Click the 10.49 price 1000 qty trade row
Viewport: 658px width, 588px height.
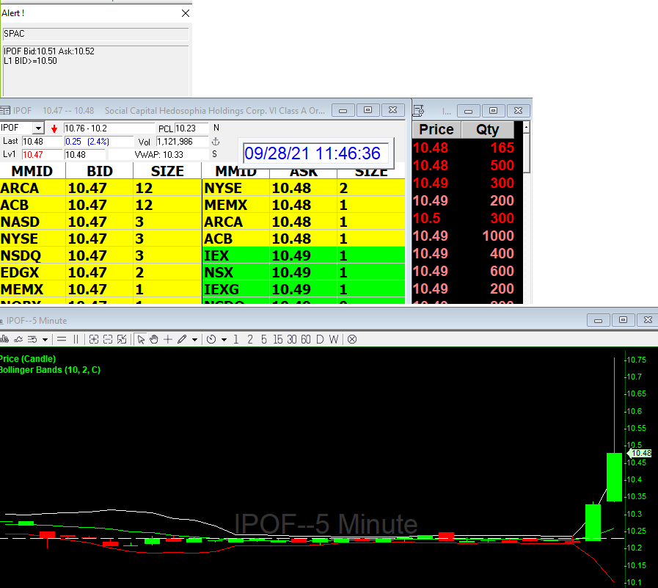tap(464, 236)
